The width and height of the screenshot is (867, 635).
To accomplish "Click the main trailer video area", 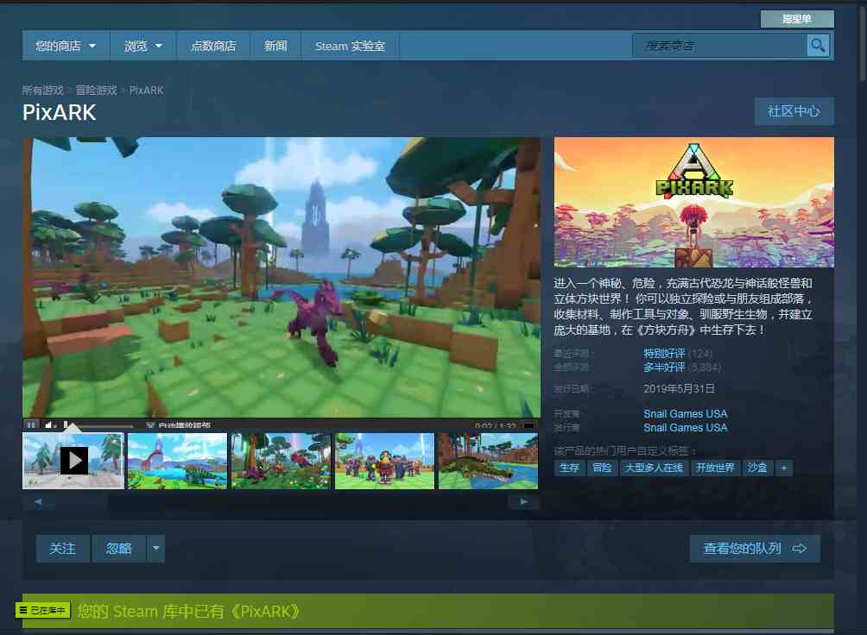I will click(x=282, y=278).
